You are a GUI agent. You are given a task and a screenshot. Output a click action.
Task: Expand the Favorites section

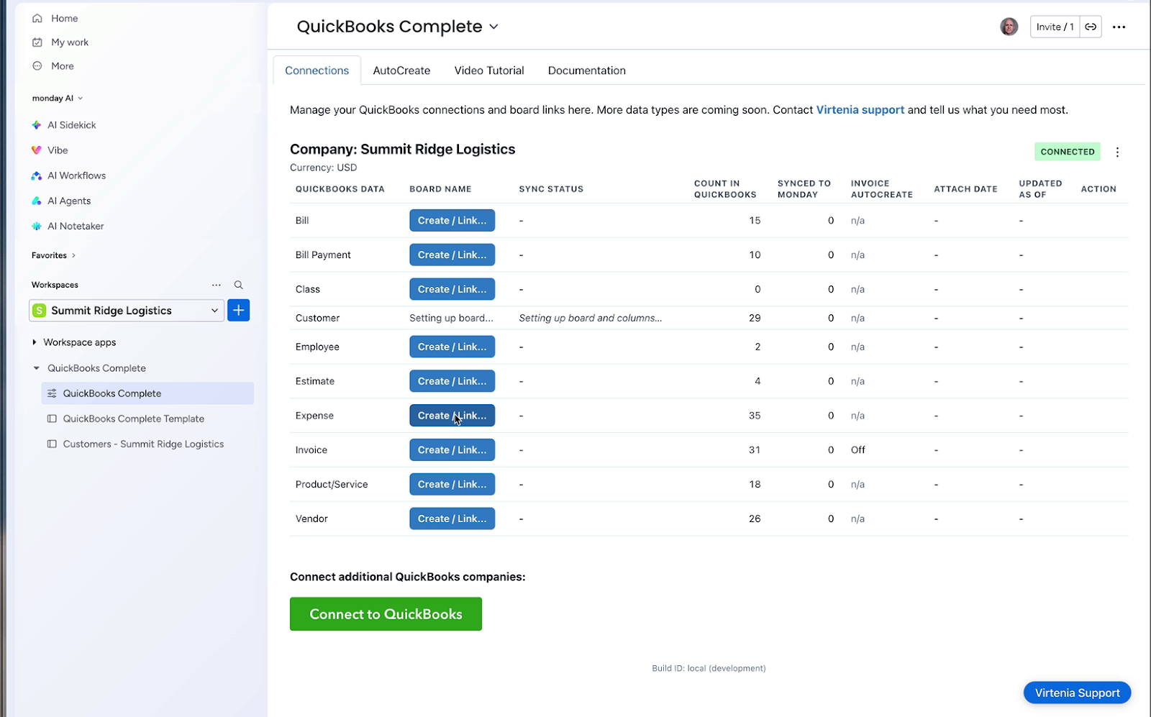[73, 255]
